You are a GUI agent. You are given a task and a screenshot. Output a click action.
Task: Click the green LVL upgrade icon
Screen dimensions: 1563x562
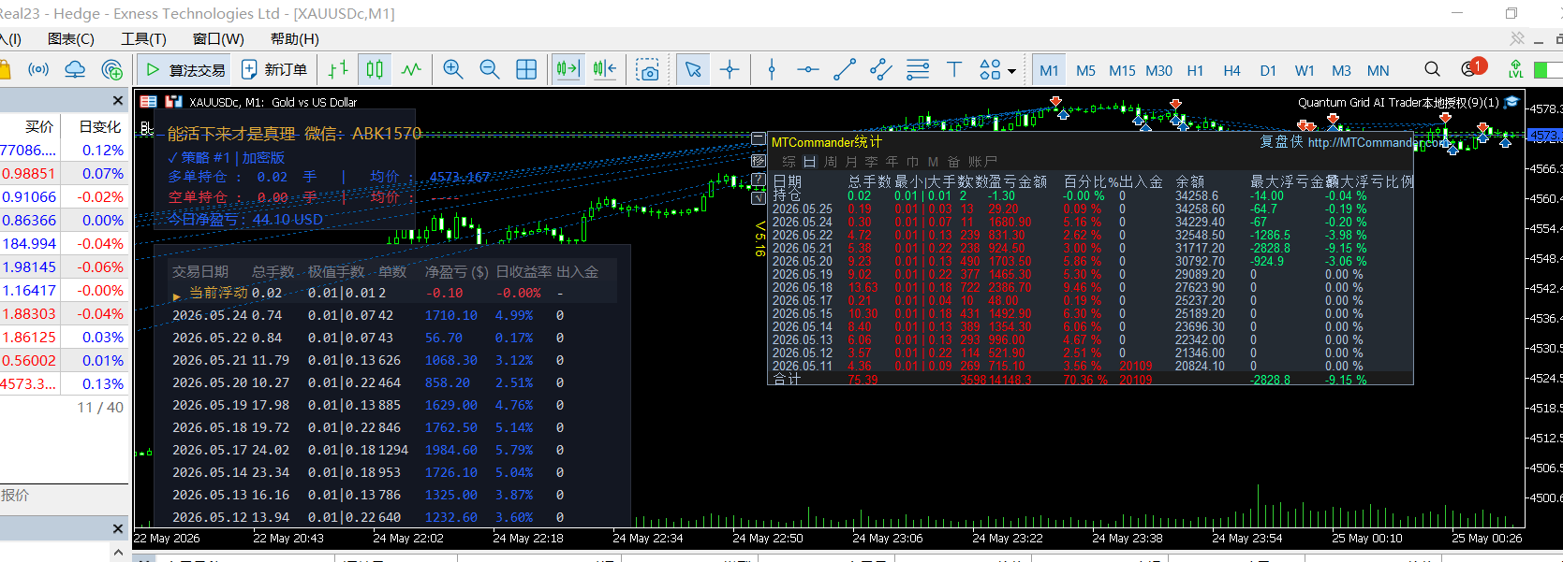coord(1514,69)
